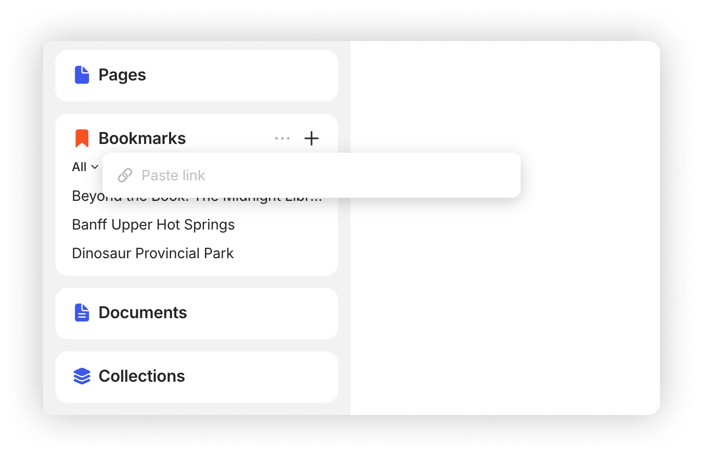Image resolution: width=701 pixels, height=456 pixels.
Task: Click blank space inside the Pages card
Action: pyautogui.click(x=246, y=76)
